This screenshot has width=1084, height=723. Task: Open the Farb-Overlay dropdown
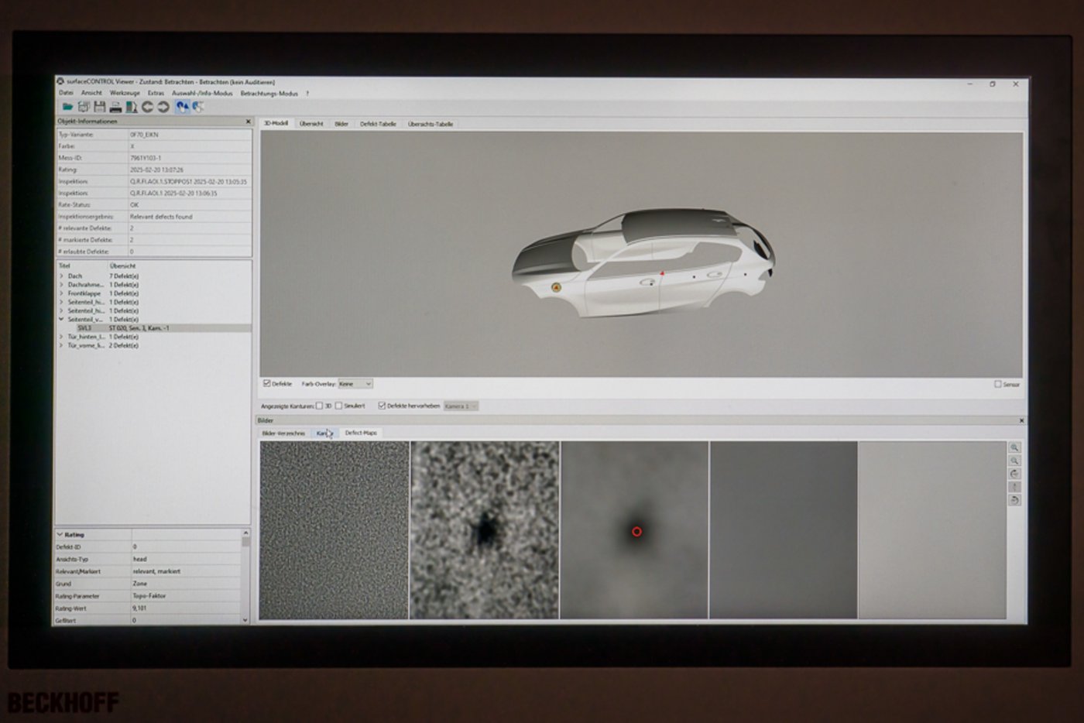tap(355, 383)
